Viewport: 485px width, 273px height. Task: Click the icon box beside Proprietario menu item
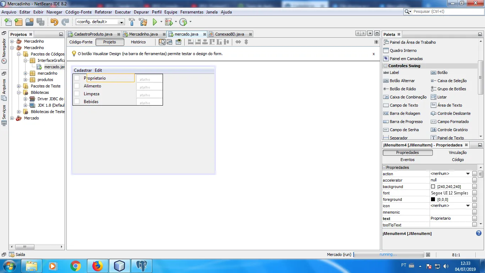77,78
